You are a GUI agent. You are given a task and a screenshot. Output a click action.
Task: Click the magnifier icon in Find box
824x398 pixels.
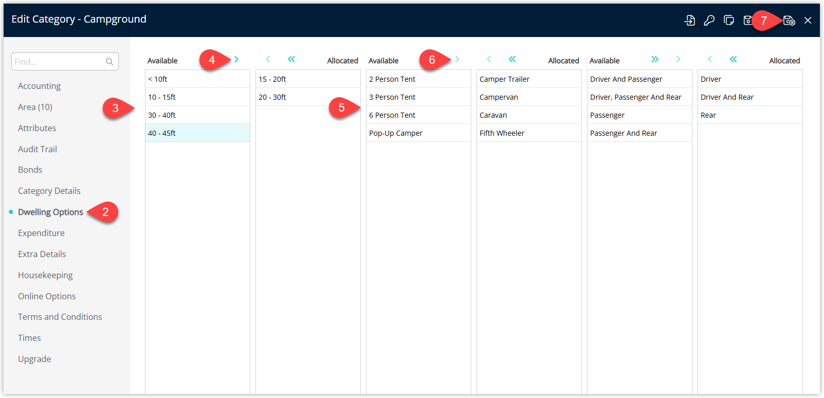pyautogui.click(x=109, y=62)
